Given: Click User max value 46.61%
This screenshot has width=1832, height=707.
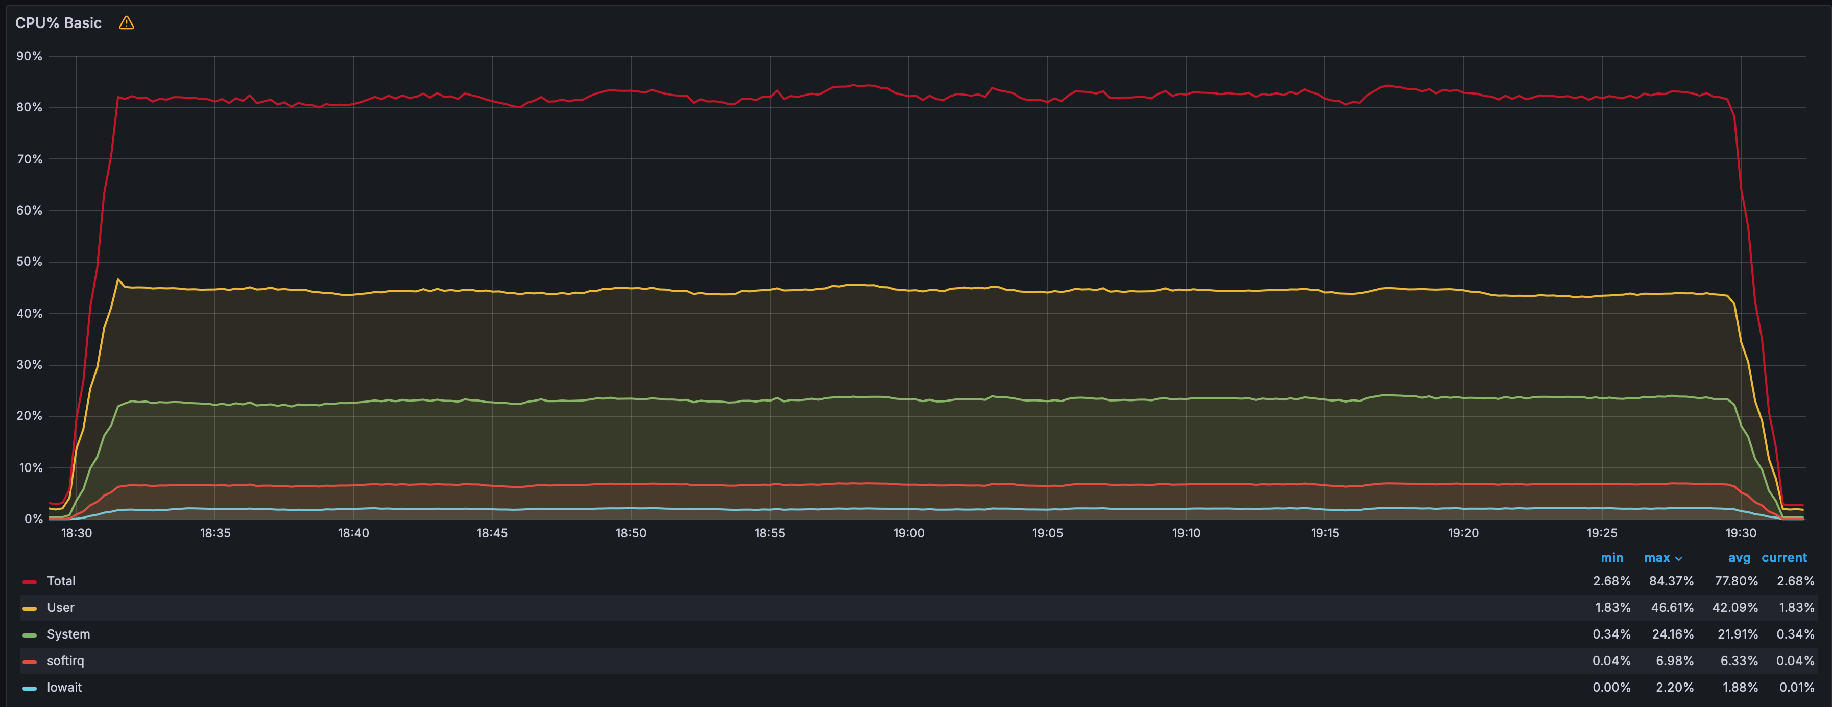Looking at the screenshot, I should pos(1672,607).
